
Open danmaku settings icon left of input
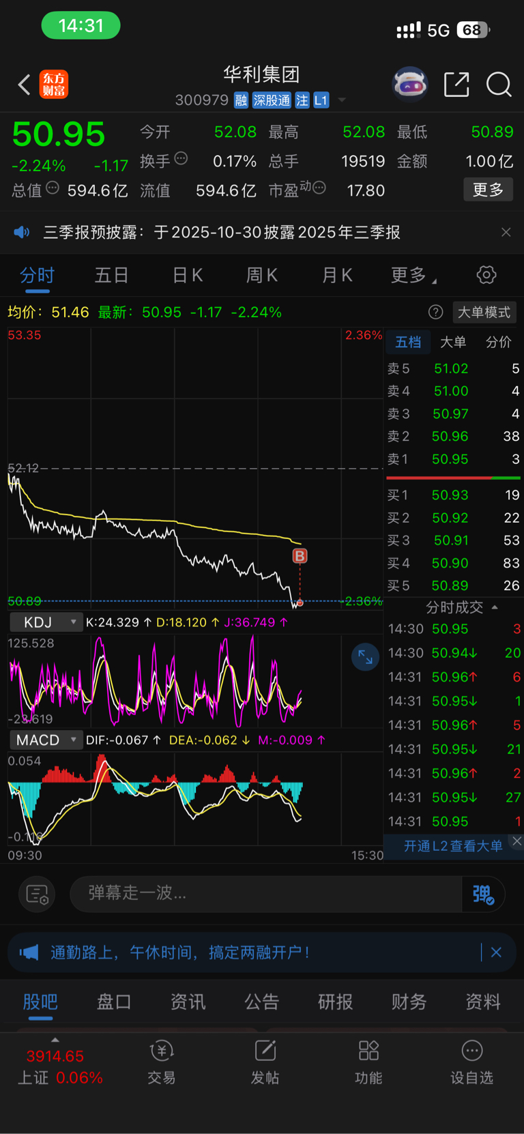37,894
